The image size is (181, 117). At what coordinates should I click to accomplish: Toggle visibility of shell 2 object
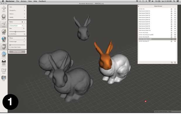175,13
